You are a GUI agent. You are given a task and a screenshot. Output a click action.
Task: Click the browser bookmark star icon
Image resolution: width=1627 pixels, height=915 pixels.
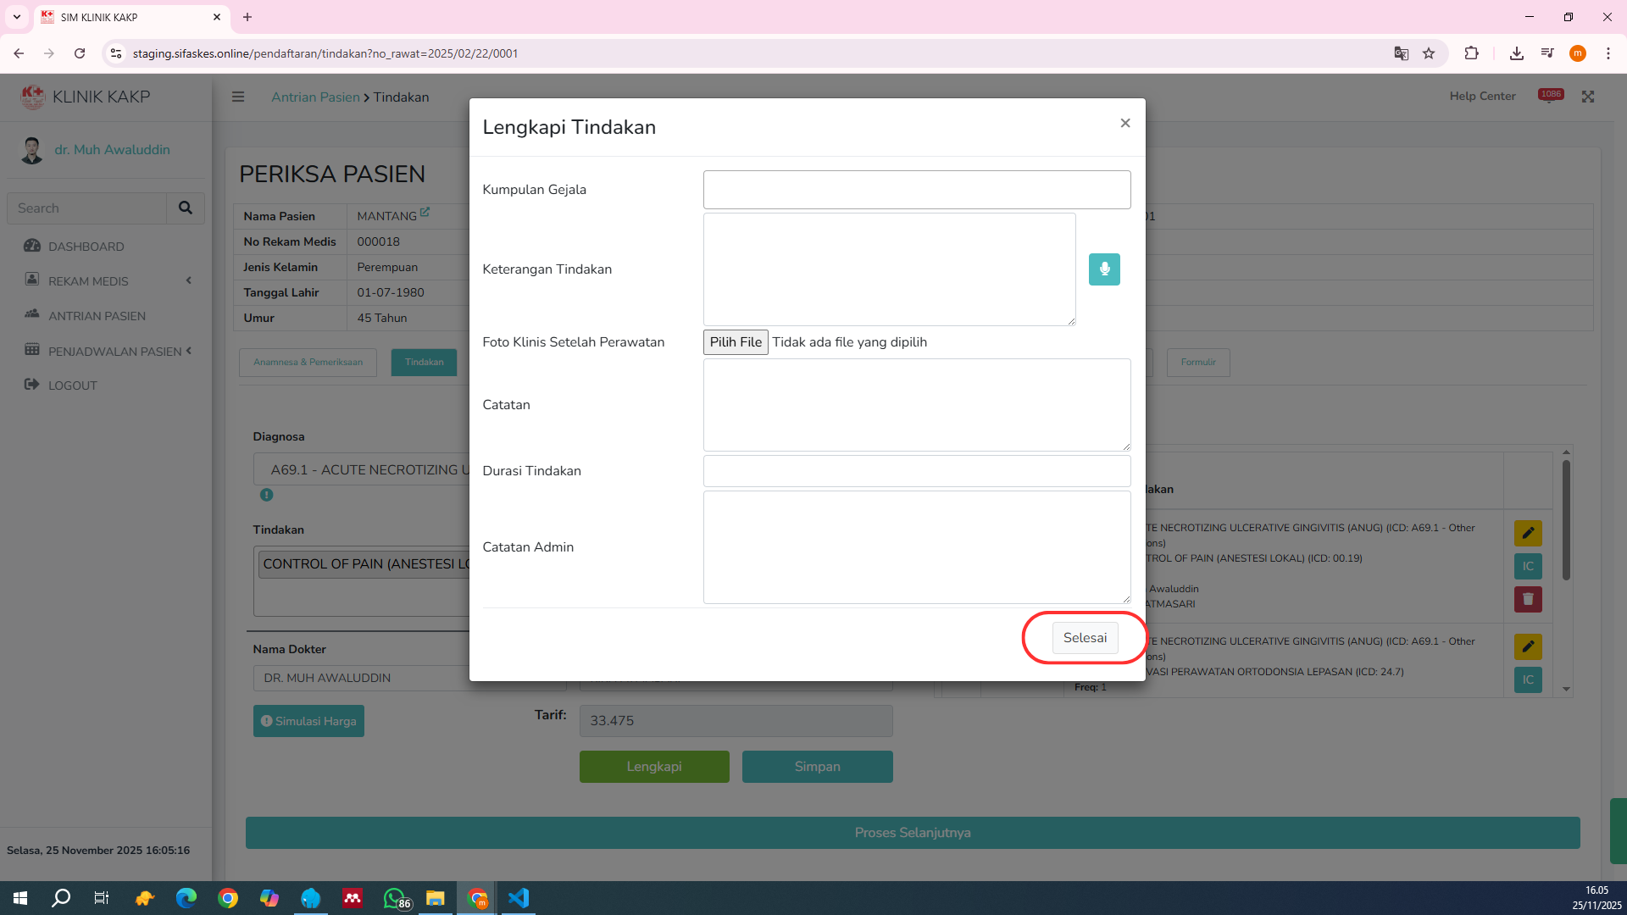[x=1429, y=53]
